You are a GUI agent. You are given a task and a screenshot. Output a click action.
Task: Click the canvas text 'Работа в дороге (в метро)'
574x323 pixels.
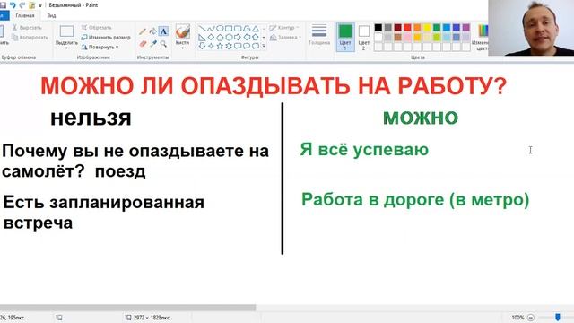coord(415,200)
